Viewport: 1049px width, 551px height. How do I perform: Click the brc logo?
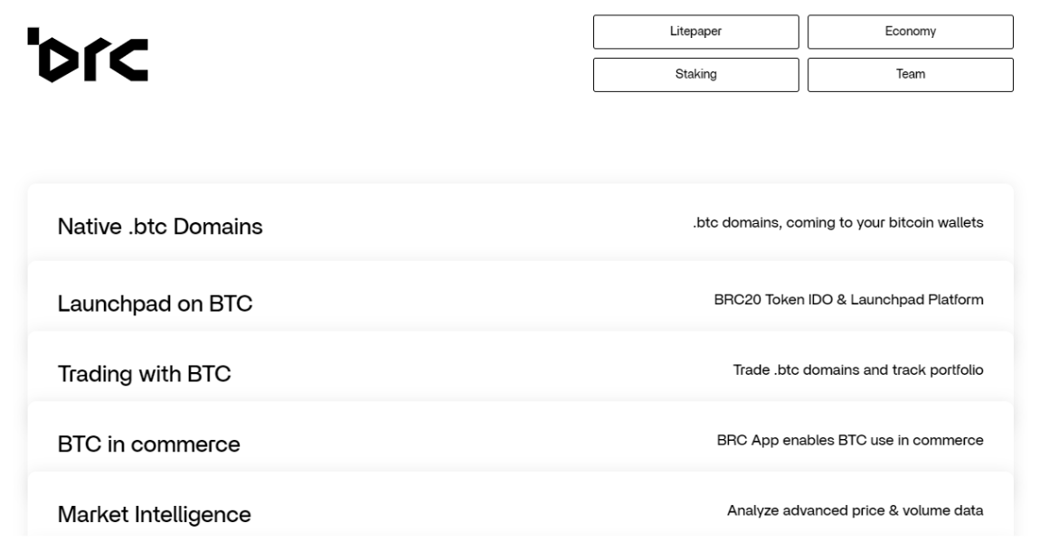pyautogui.click(x=88, y=55)
